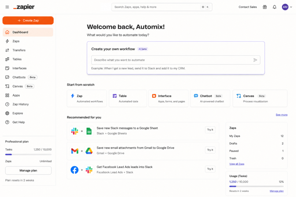This screenshot has height=197, width=296.
Task: Open Tables in sidebar
Action: pos(28,59)
